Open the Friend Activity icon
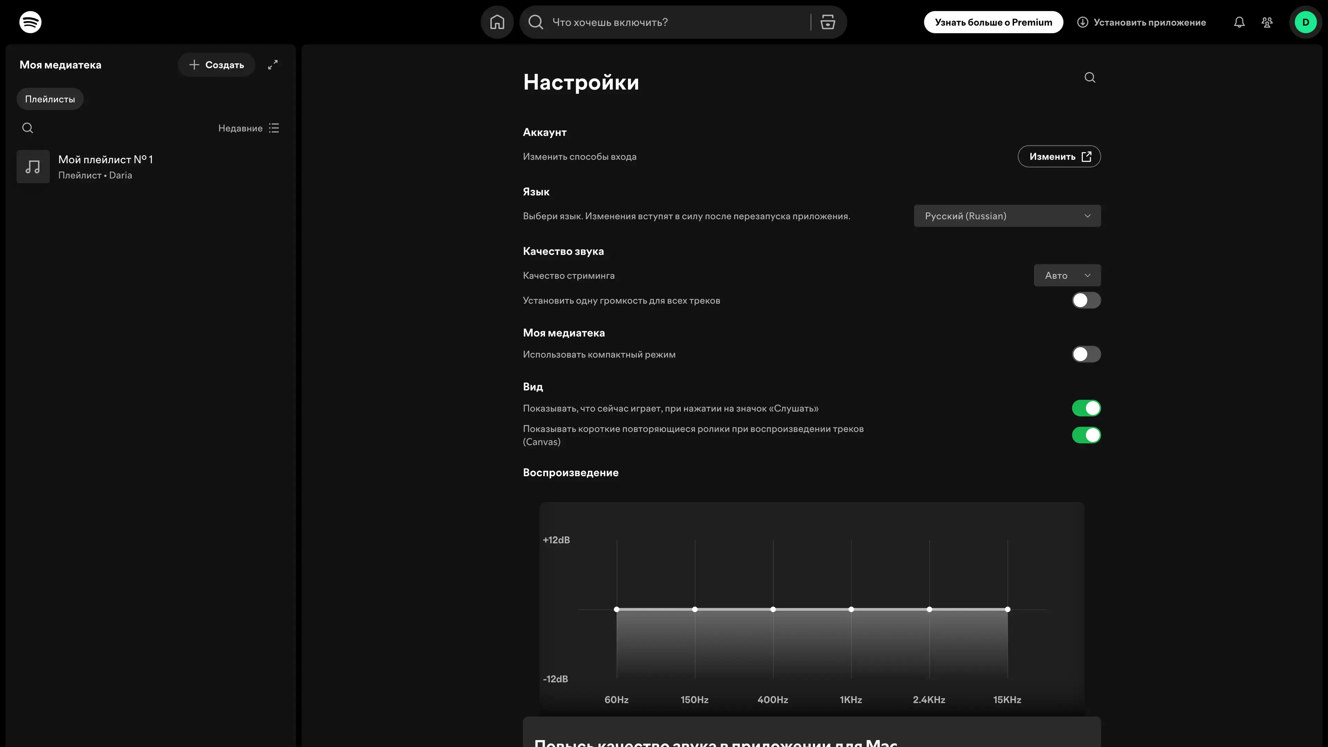 pos(1267,22)
